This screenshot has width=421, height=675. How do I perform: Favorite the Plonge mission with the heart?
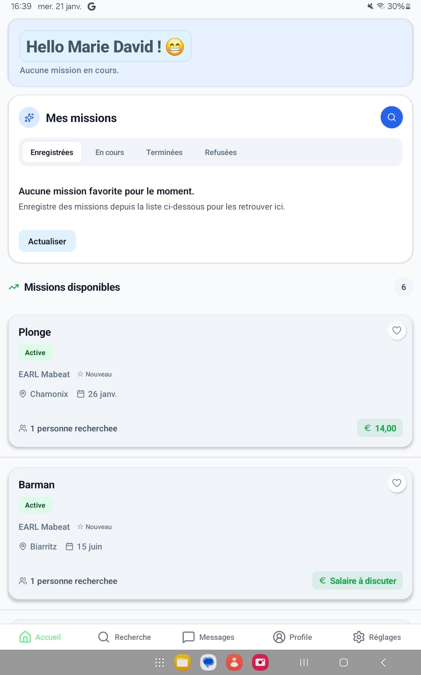(x=396, y=330)
